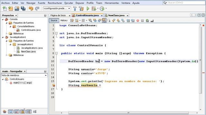Switch to Página de Inicio tab
Viewport: 206px width, 115px height.
click(58, 15)
